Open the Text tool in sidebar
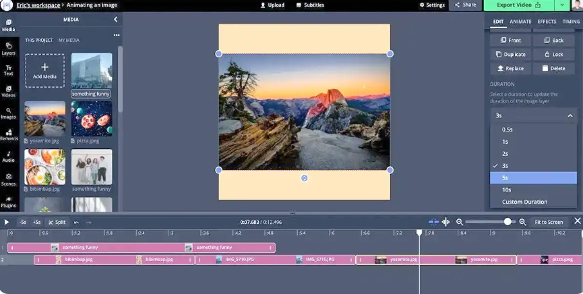The image size is (583, 294). point(8,69)
